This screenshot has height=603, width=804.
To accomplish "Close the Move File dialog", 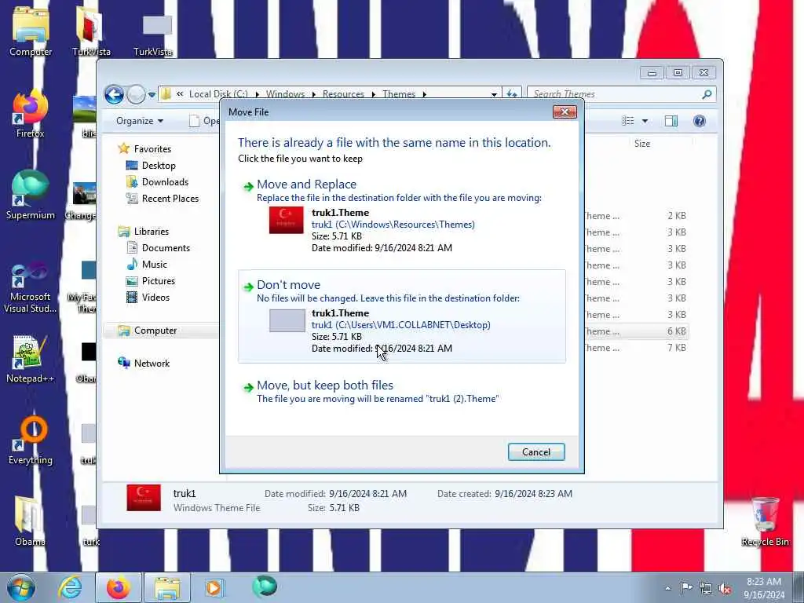I will 565,111.
